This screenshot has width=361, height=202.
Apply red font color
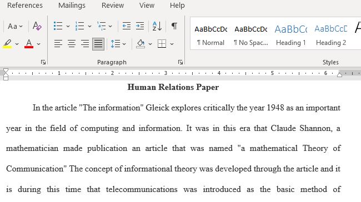coord(29,44)
